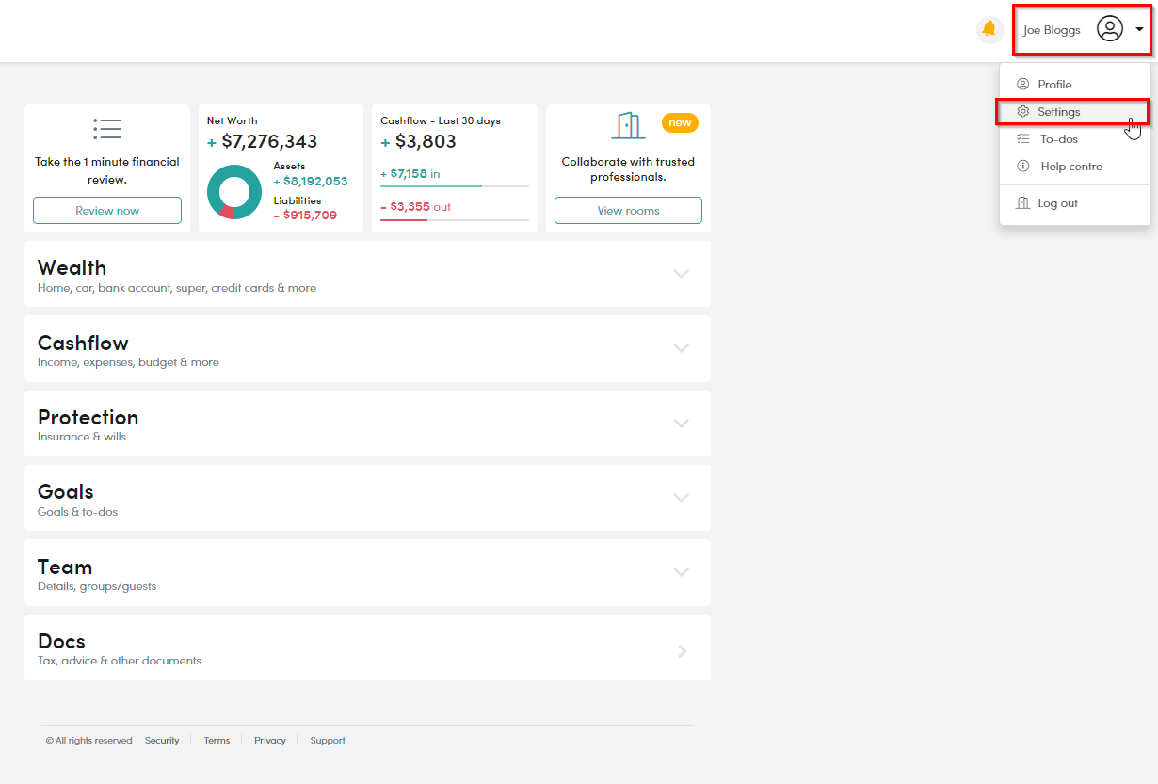This screenshot has width=1158, height=784.
Task: Click the notification bell icon
Action: (989, 29)
